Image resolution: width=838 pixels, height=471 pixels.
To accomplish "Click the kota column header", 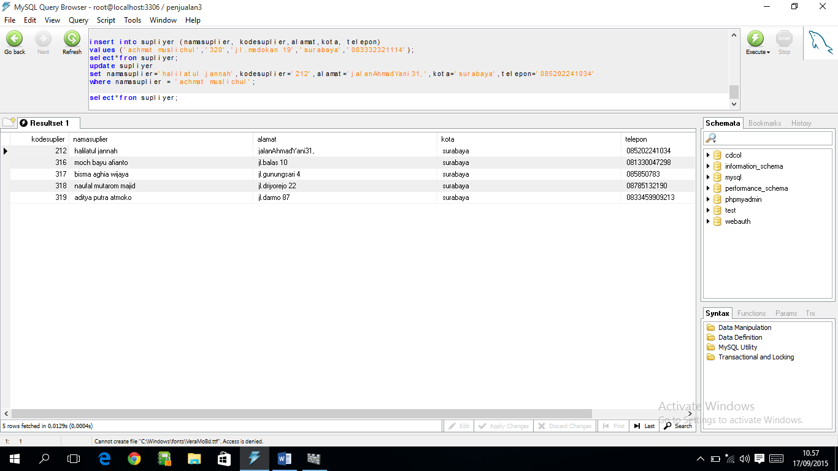I will coord(529,139).
